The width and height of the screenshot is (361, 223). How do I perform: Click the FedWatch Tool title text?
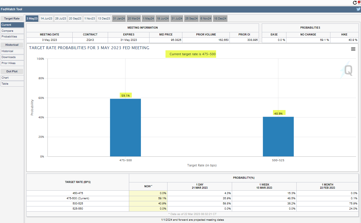click(x=11, y=9)
